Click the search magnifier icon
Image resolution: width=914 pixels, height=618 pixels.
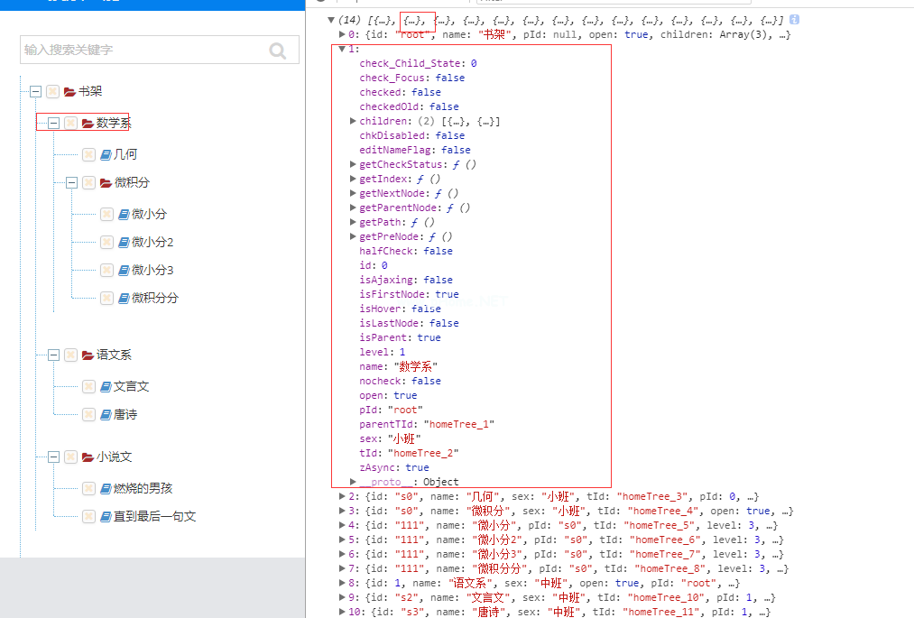[x=278, y=51]
